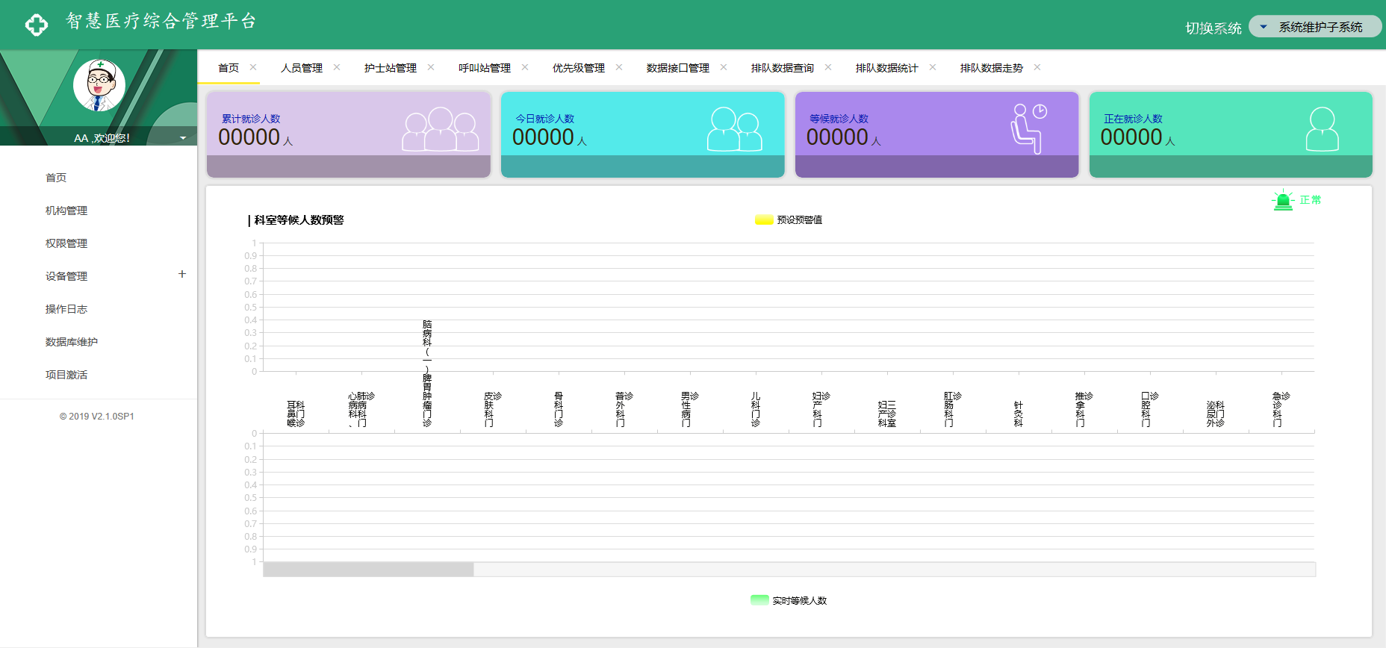Image resolution: width=1386 pixels, height=648 pixels.
Task: Click the medical cross logo icon
Action: coord(36,25)
